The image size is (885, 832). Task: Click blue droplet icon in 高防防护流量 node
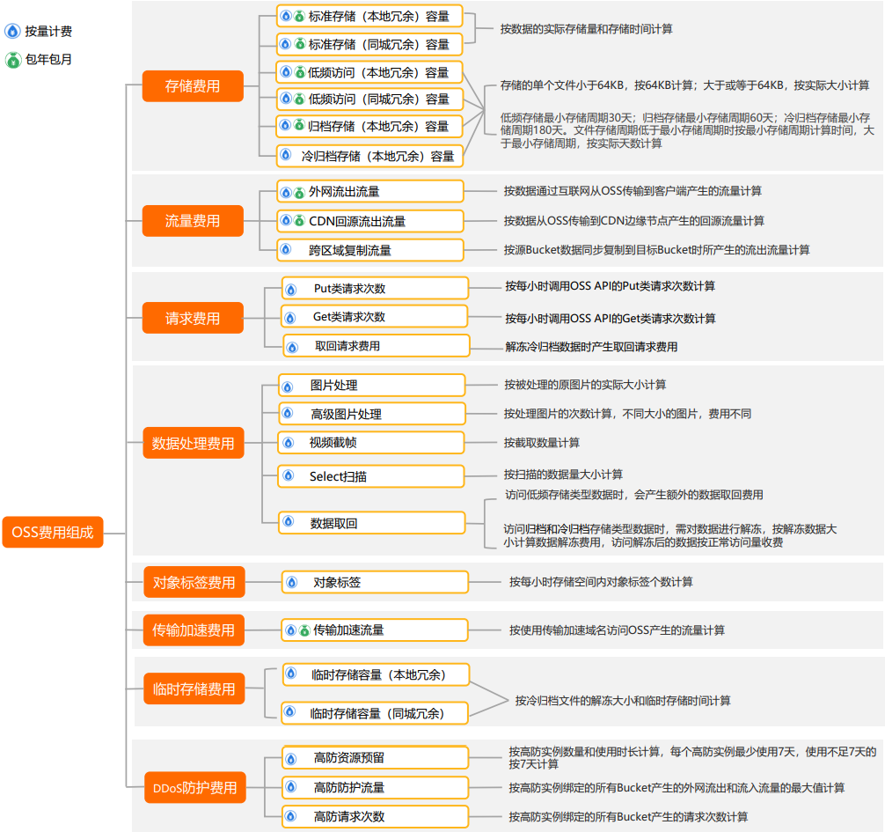tap(291, 786)
